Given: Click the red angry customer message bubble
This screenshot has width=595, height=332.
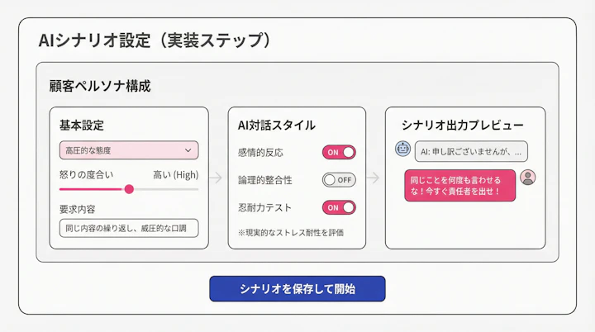Looking at the screenshot, I should pos(460,185).
